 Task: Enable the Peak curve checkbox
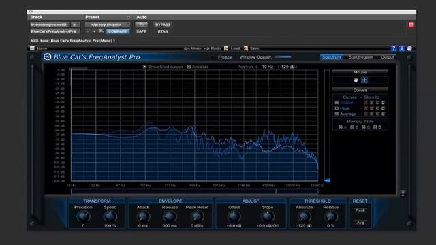coord(337,108)
